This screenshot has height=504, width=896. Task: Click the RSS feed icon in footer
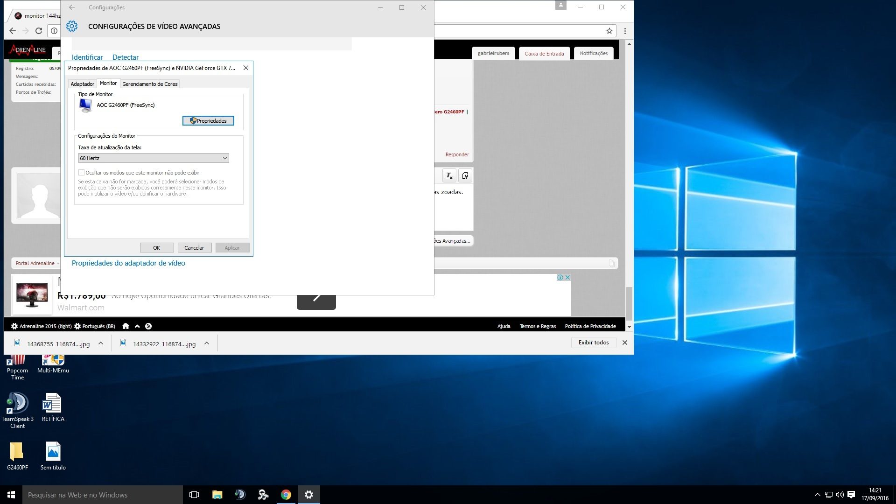tap(148, 326)
